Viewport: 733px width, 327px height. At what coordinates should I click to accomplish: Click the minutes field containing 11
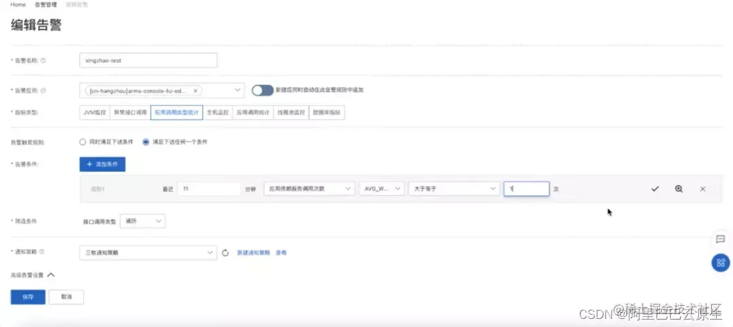tap(209, 189)
